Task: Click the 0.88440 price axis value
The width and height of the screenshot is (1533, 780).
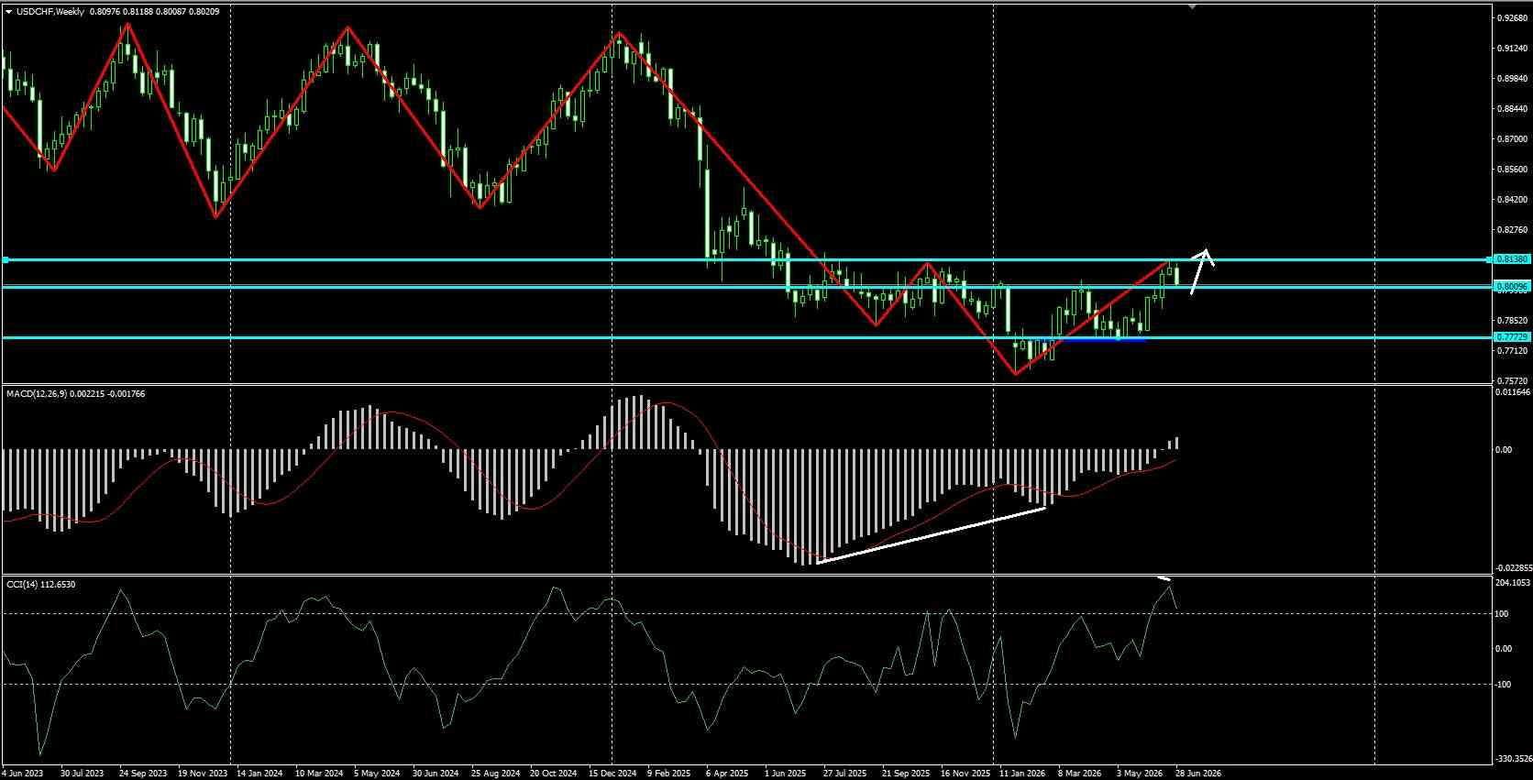Action: pyautogui.click(x=1512, y=108)
